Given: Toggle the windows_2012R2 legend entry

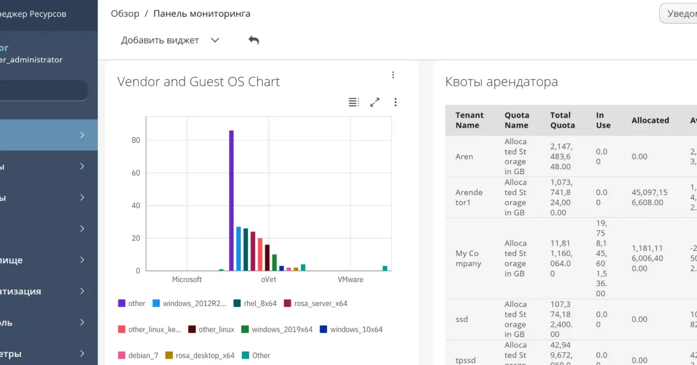Looking at the screenshot, I should point(189,303).
